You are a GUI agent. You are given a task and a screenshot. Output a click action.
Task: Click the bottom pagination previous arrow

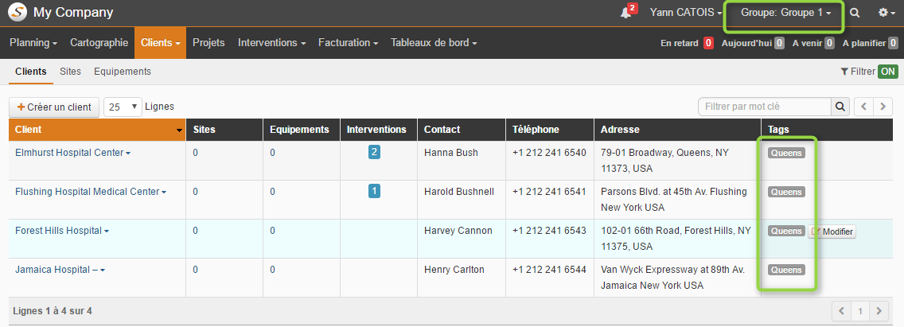841,311
